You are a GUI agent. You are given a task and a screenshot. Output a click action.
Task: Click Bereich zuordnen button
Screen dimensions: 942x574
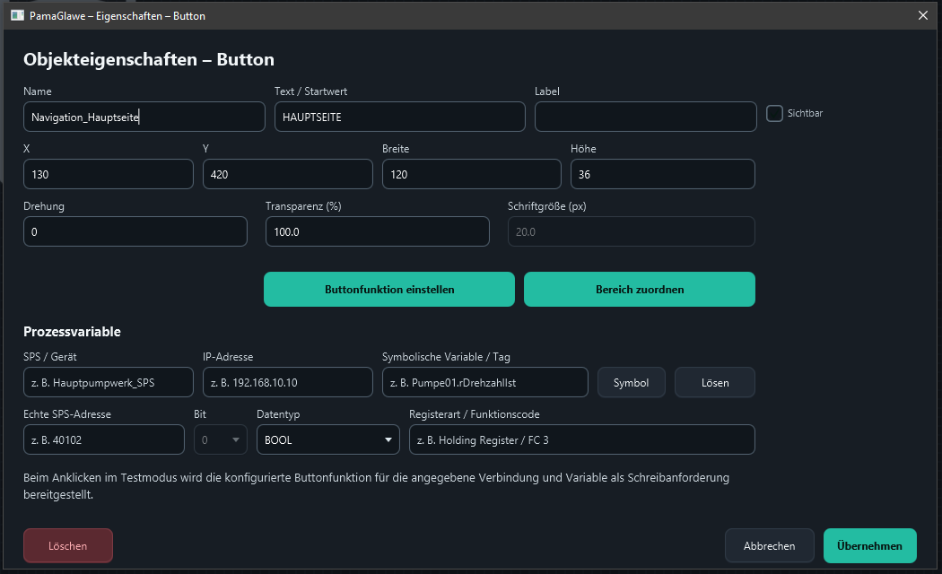[x=639, y=290]
